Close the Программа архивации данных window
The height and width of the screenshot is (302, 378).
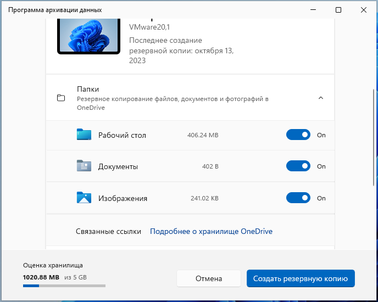pyautogui.click(x=364, y=10)
